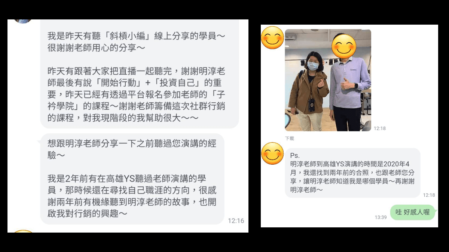The image size is (449, 252).
Task: Click the smiley sticker covering the man's face
Action: tap(344, 46)
